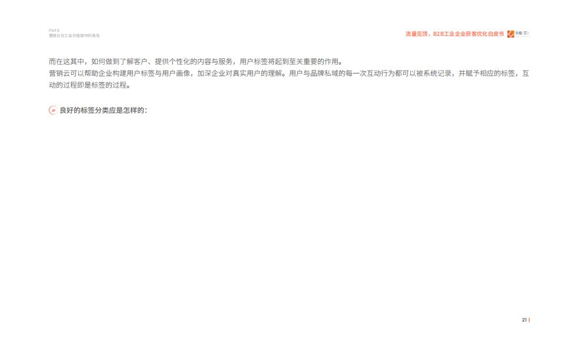
Task: Click the phrase '品牌私域' in the paragraph
Action: pyautogui.click(x=324, y=73)
